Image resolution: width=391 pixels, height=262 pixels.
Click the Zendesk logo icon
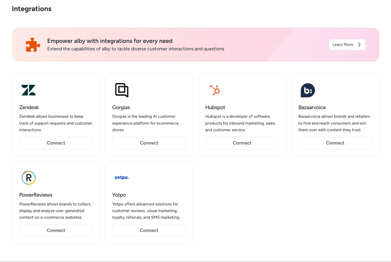(x=29, y=90)
